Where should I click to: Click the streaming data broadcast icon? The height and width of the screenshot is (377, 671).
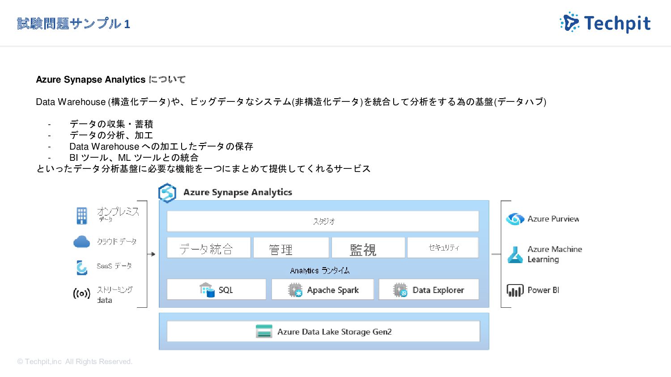point(81,293)
